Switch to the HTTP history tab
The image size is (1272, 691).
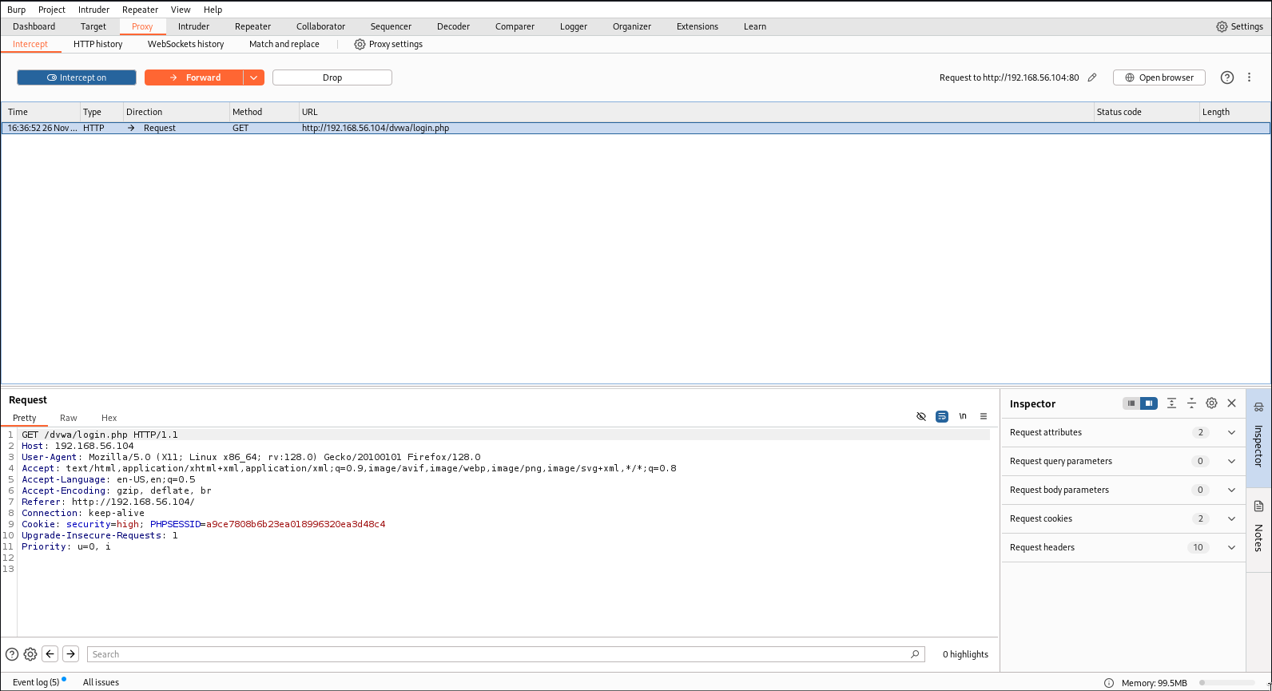97,44
